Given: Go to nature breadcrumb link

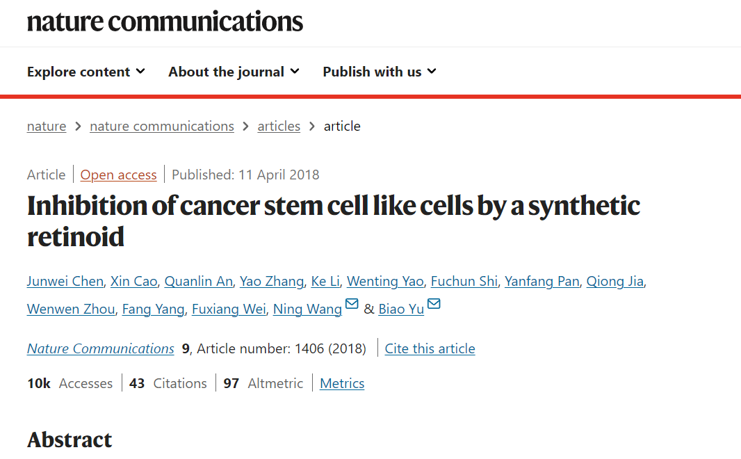Looking at the screenshot, I should (47, 126).
